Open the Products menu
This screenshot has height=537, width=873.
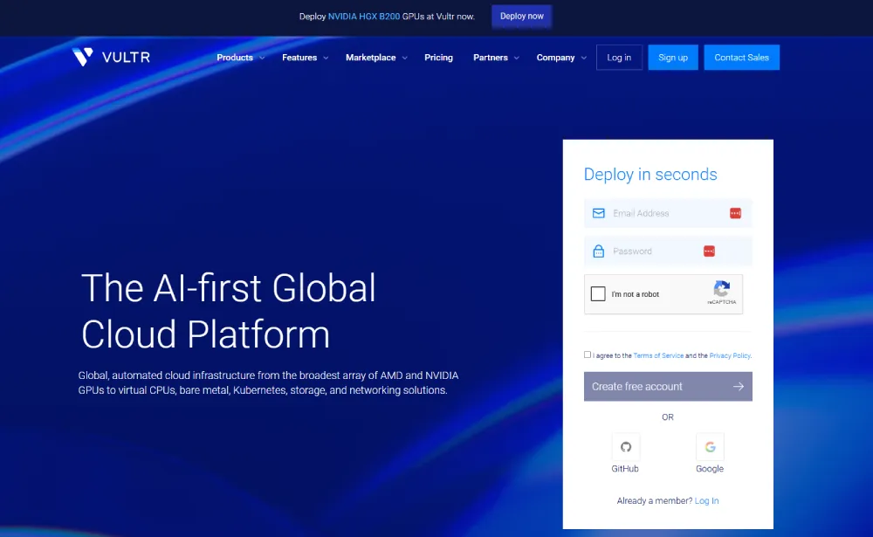coord(235,58)
